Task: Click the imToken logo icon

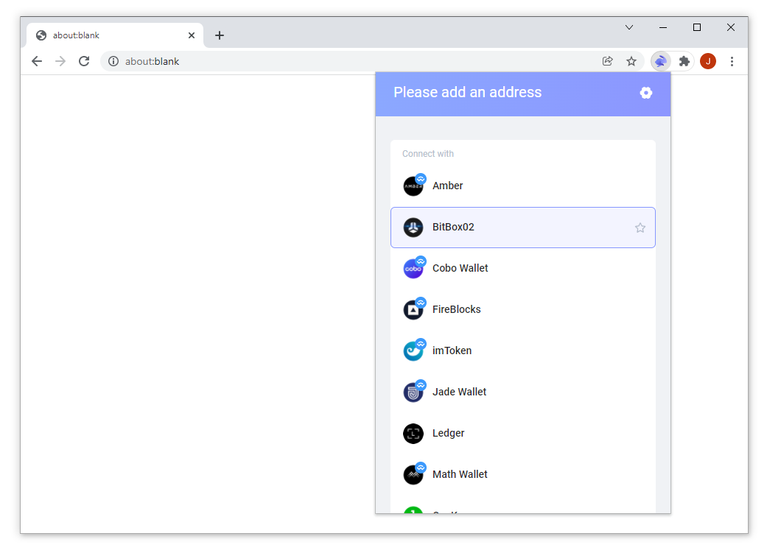Action: [x=413, y=351]
